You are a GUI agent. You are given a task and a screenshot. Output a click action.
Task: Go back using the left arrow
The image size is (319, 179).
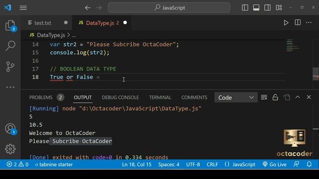tap(88, 8)
